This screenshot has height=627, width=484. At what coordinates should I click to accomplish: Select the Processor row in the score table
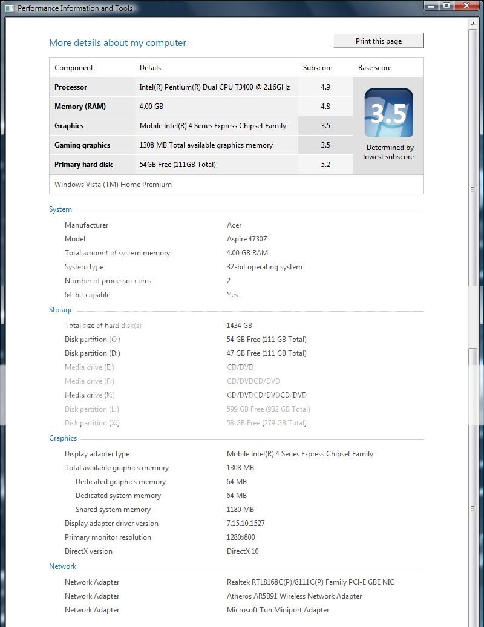(x=71, y=87)
